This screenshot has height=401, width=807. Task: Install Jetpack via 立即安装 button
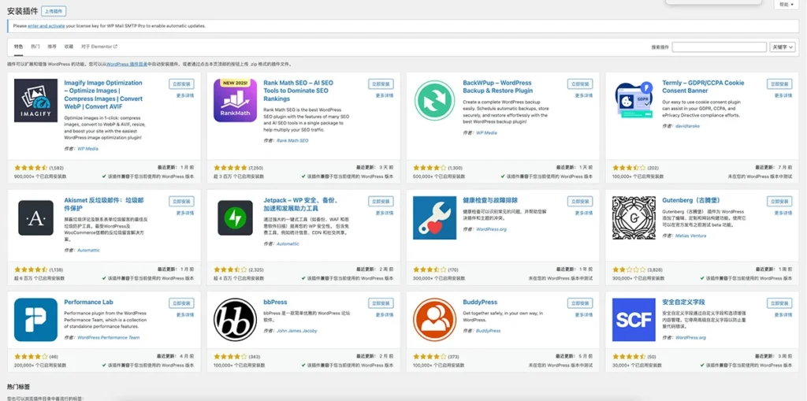[381, 201]
